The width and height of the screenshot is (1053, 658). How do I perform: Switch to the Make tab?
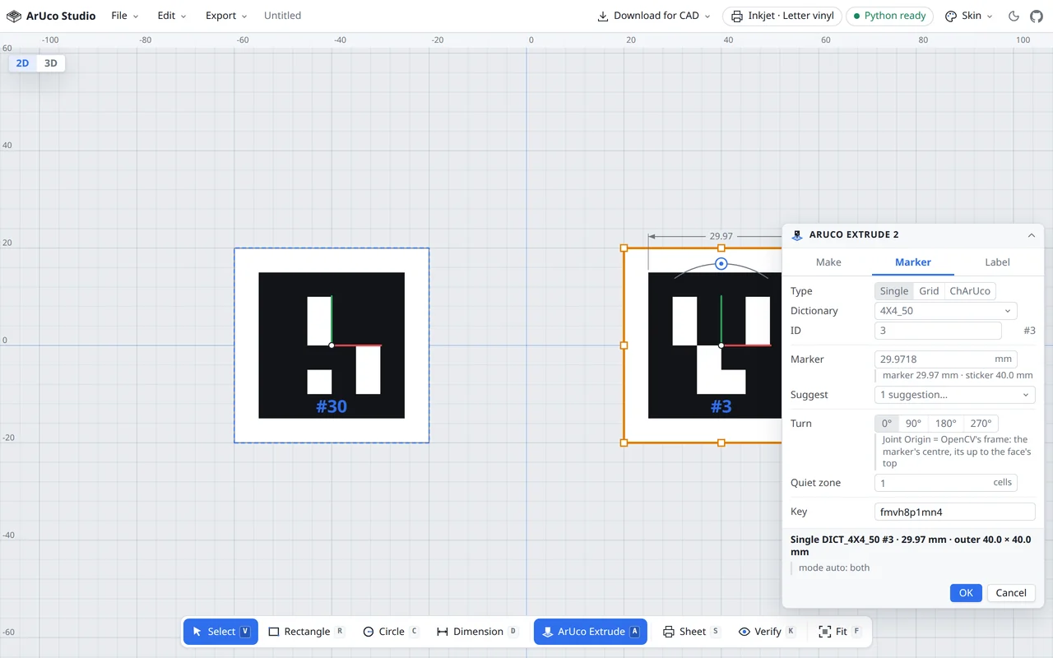point(828,262)
